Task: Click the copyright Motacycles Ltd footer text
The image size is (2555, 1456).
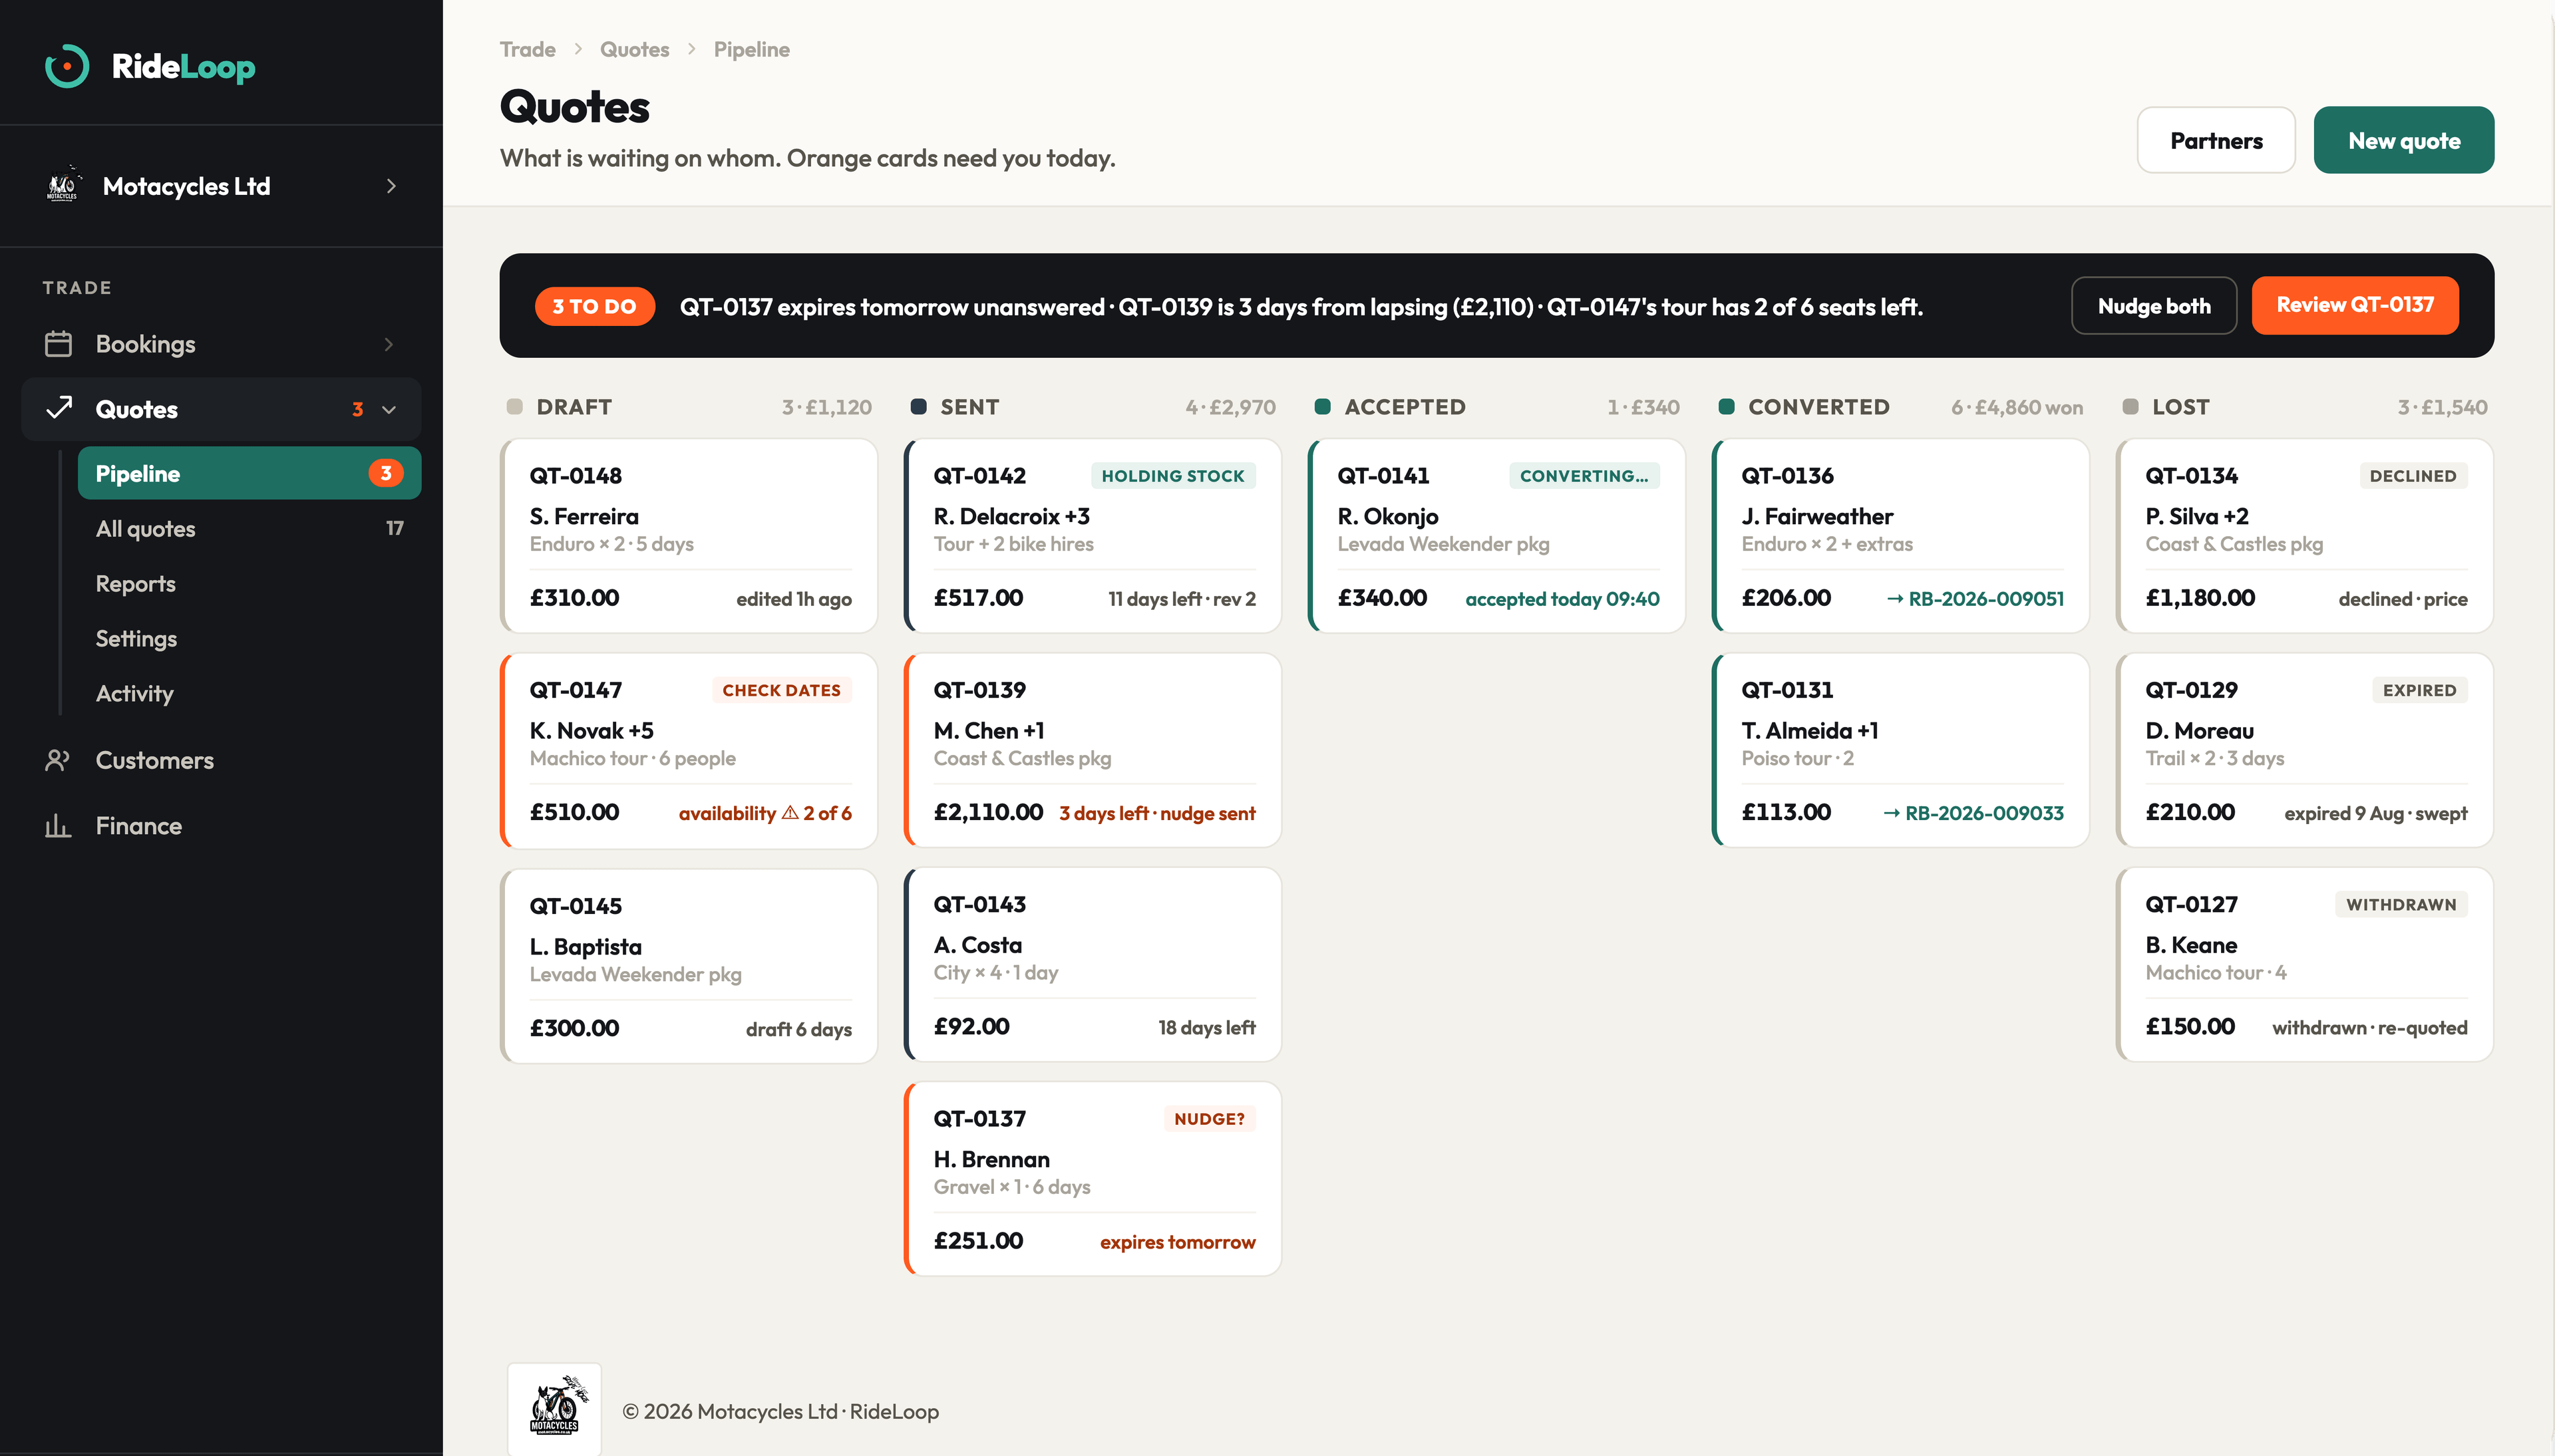Action: pyautogui.click(x=780, y=1411)
